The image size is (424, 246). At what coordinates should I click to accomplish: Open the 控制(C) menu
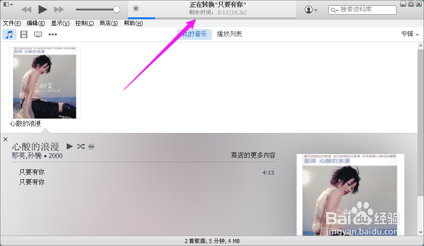(x=85, y=23)
